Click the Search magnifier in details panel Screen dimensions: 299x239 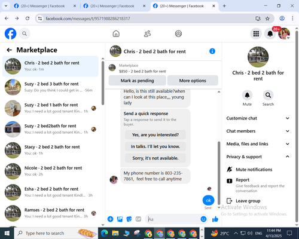click(x=268, y=95)
